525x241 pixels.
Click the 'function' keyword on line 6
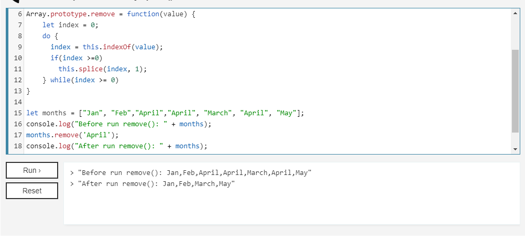pyautogui.click(x=143, y=14)
